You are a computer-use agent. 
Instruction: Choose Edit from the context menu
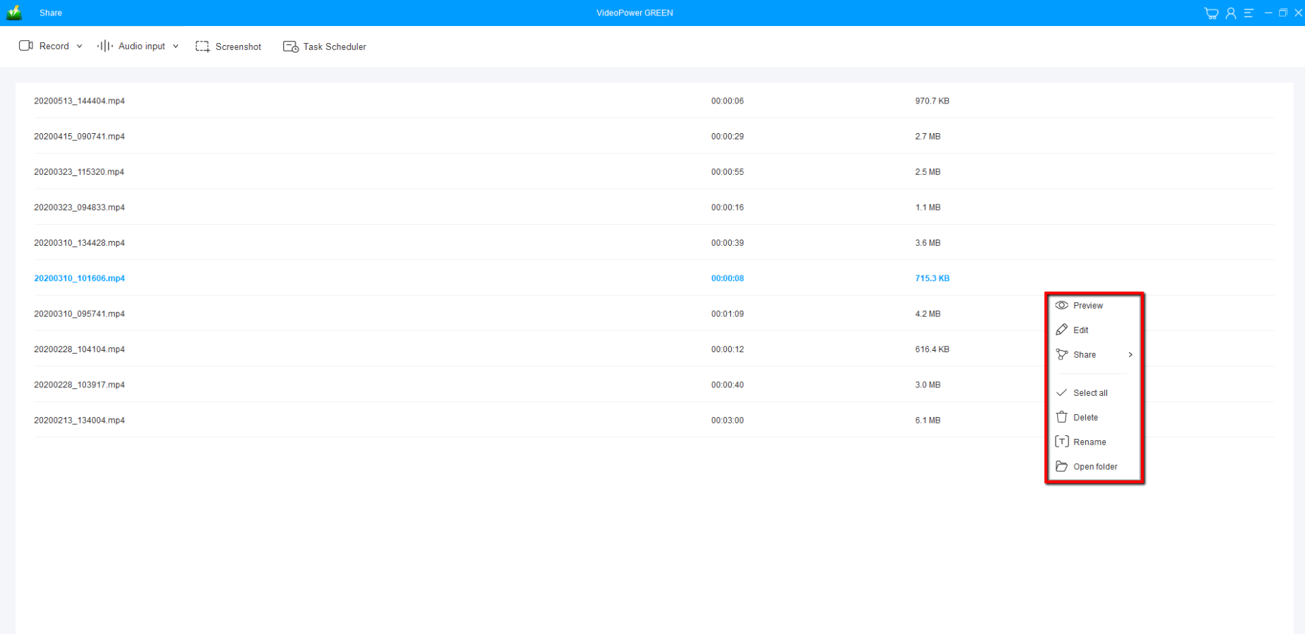coord(1080,330)
